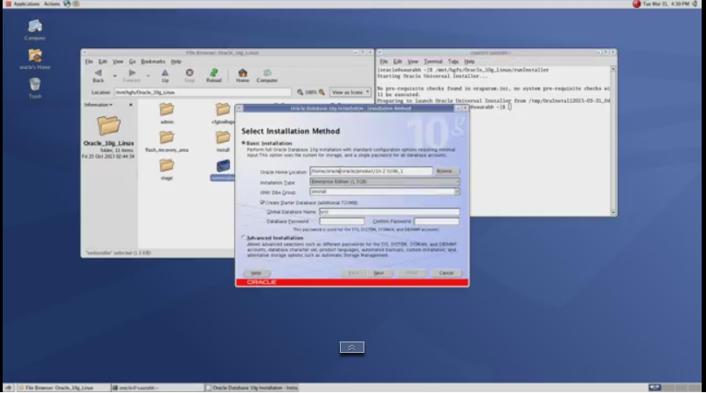This screenshot has width=706, height=393.
Task: Select Advanced Installation radio button
Action: pyautogui.click(x=244, y=238)
